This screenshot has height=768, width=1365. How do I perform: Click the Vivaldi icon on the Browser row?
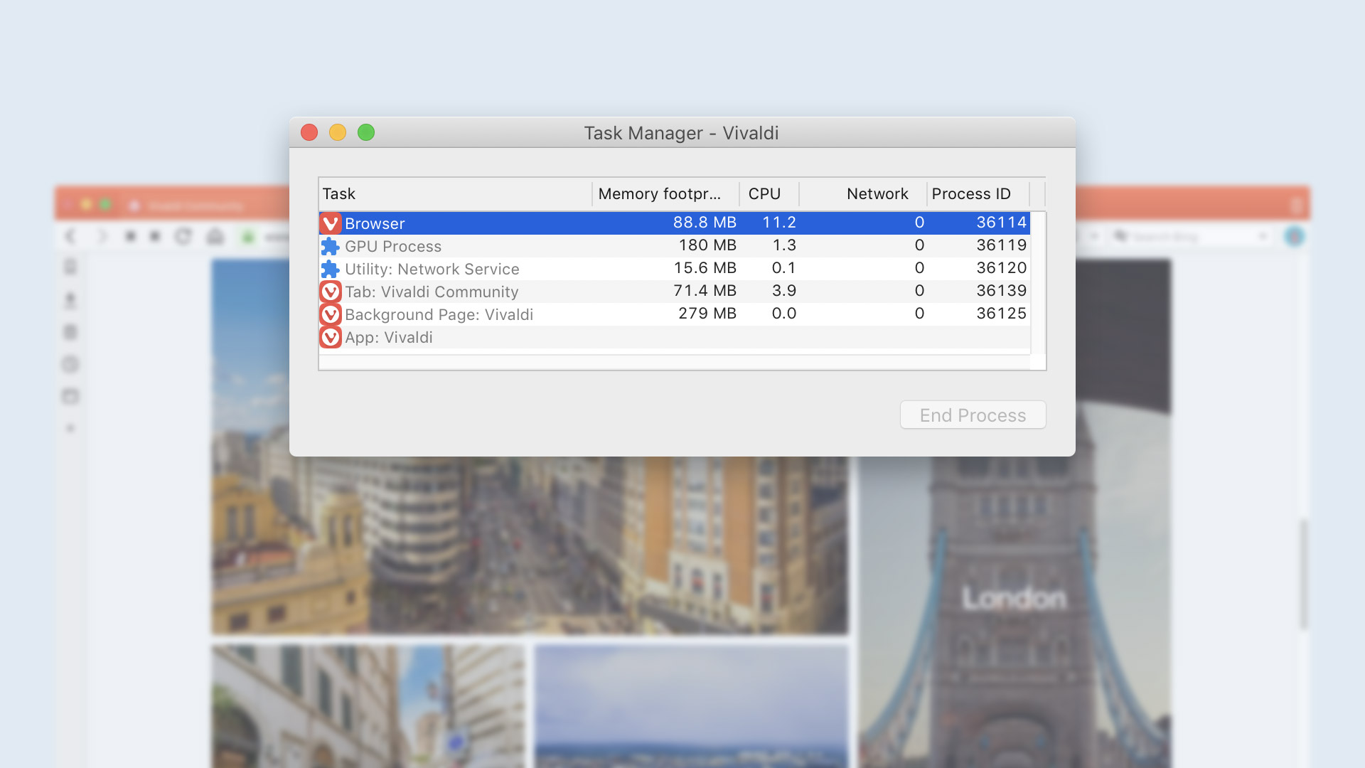331,223
